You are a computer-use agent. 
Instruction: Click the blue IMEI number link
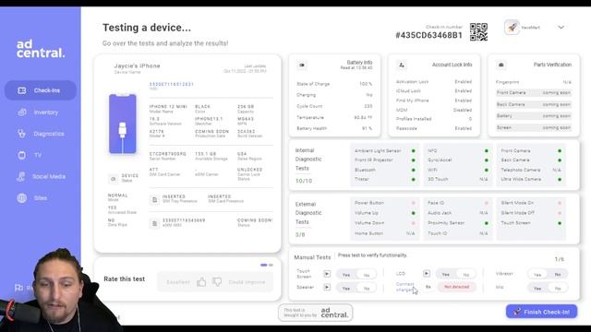coord(172,84)
